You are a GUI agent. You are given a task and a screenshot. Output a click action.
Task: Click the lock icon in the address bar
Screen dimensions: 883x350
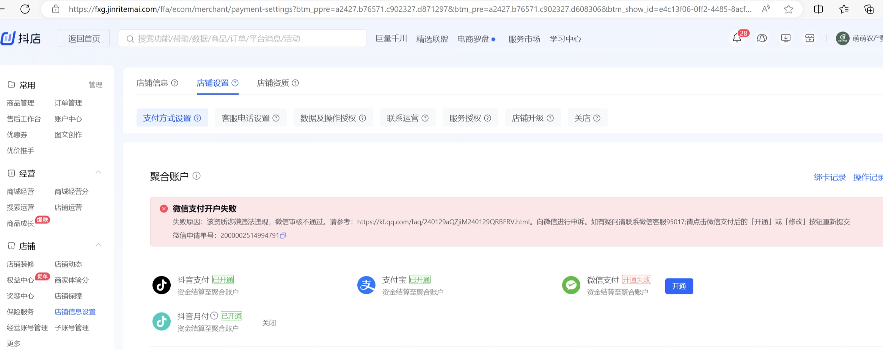(56, 9)
